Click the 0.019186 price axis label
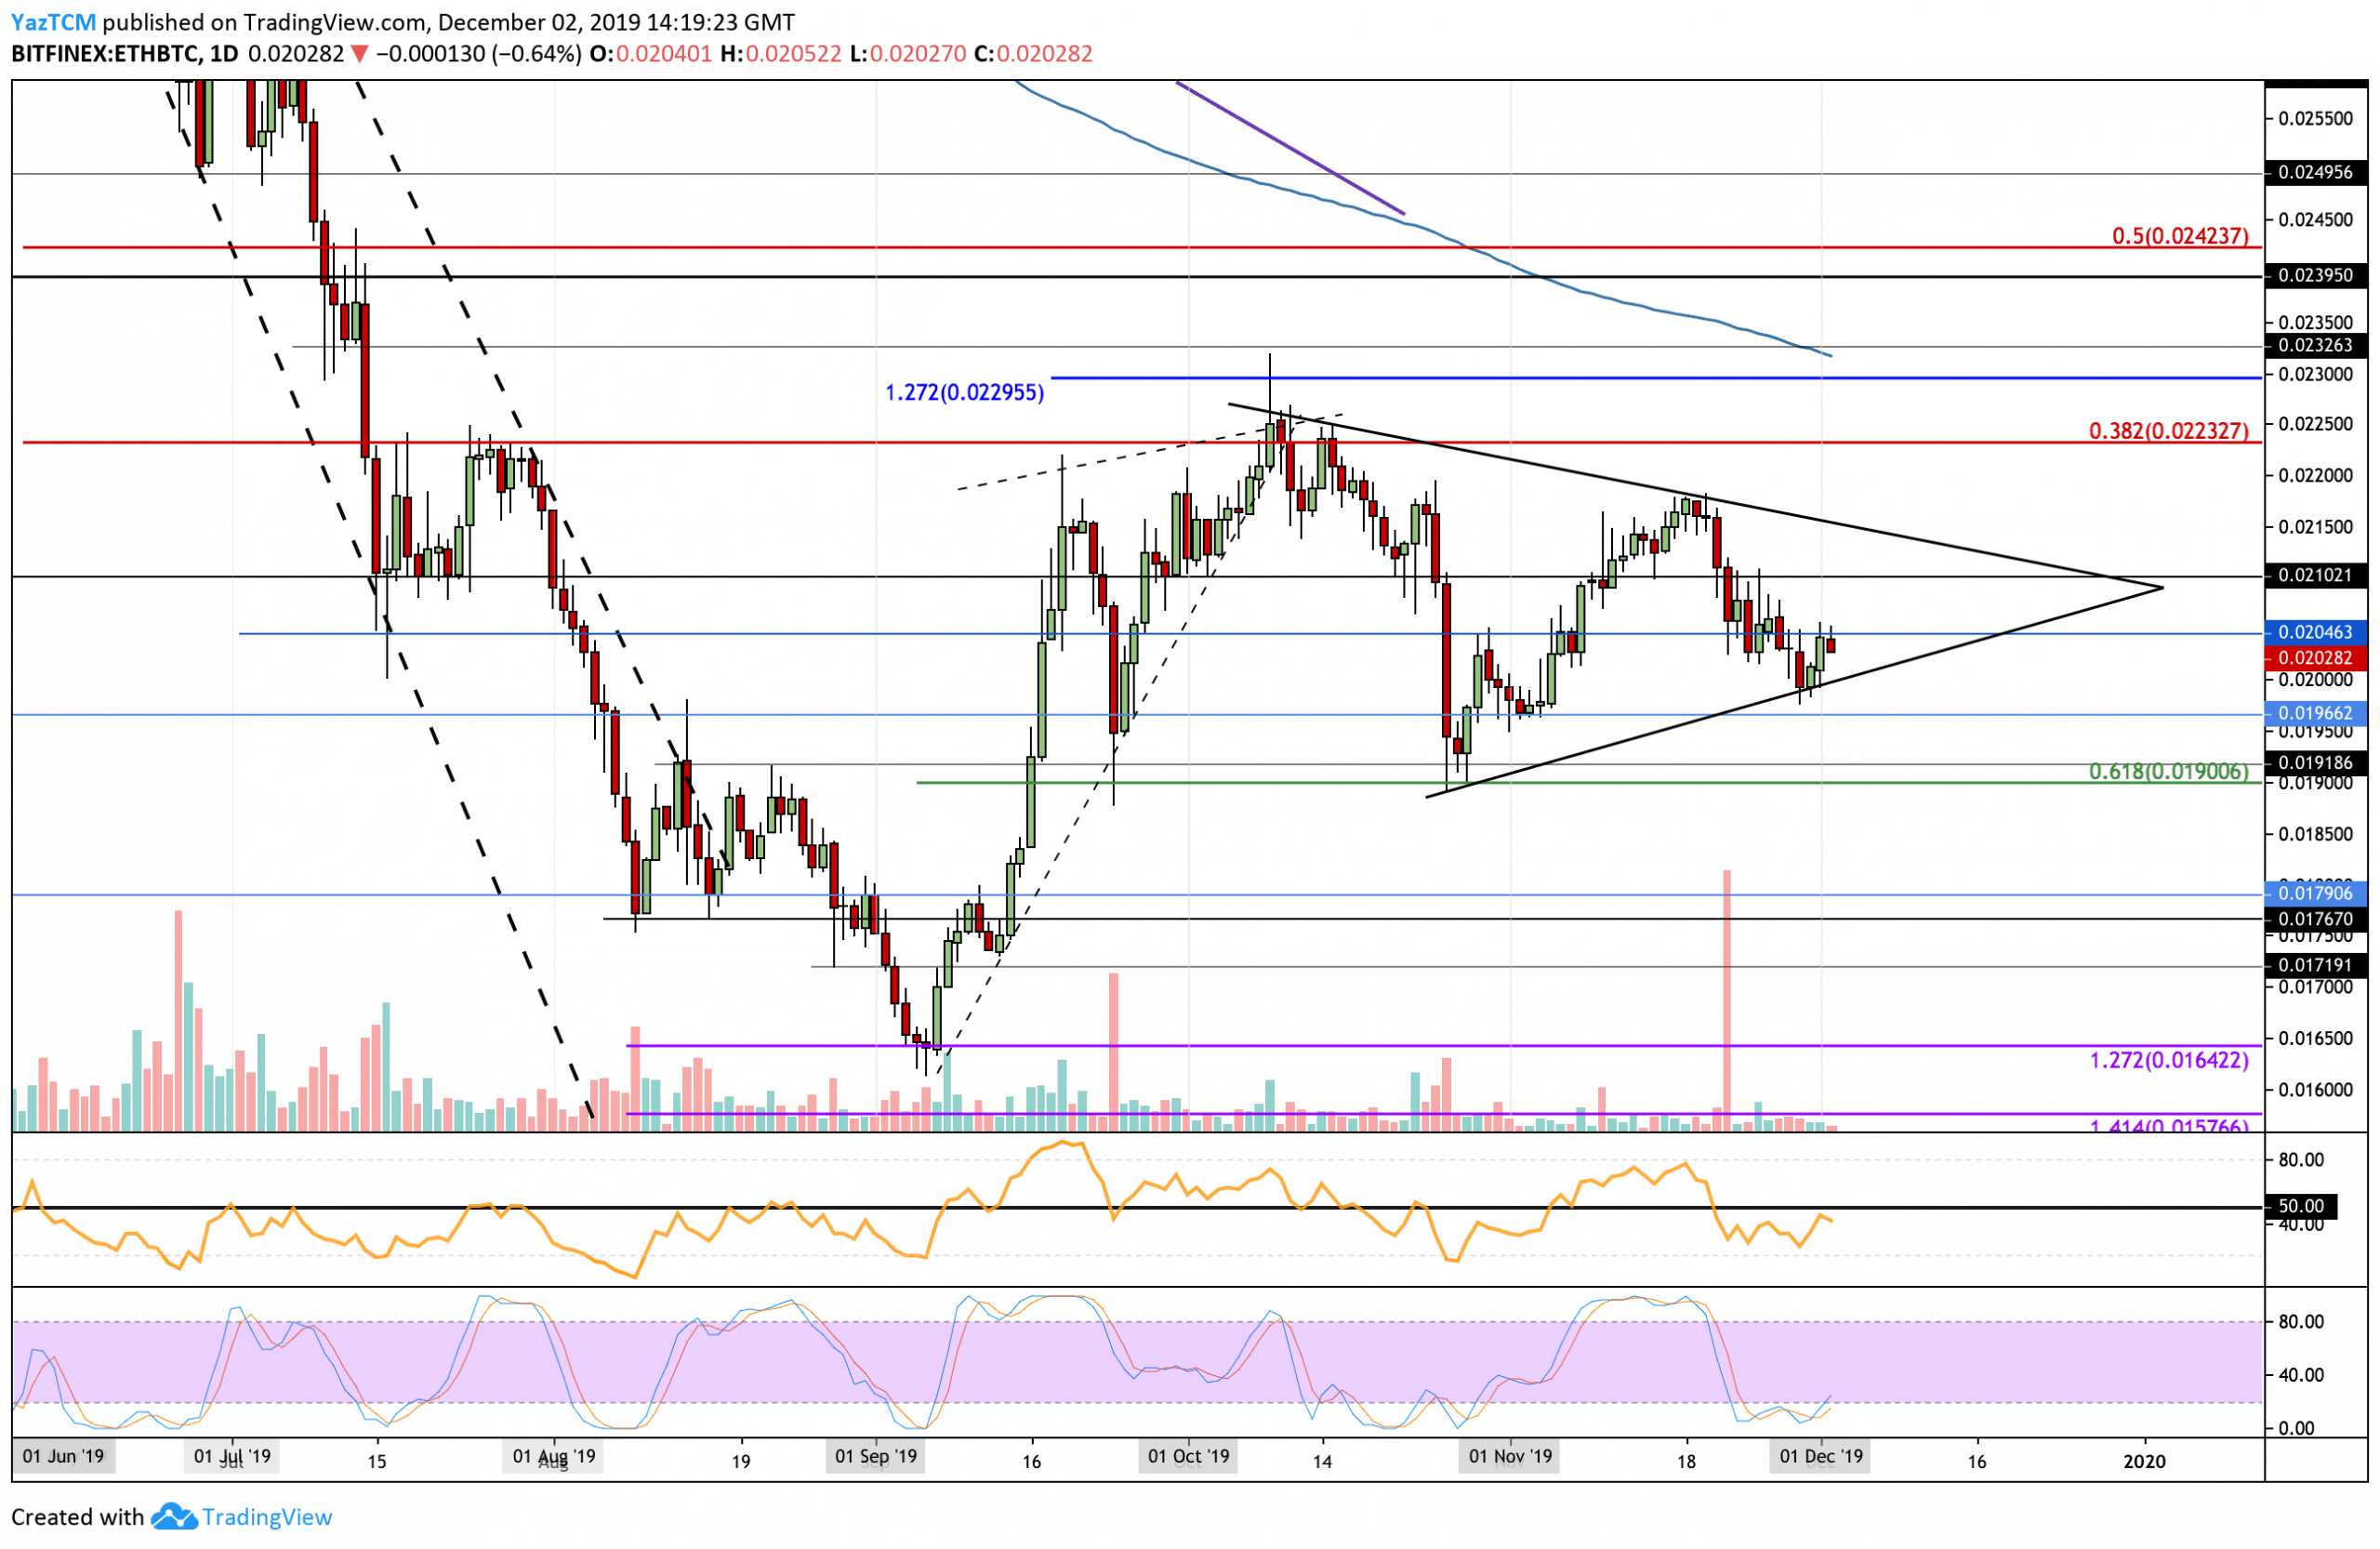This screenshot has height=1549, width=2380. [x=2316, y=763]
